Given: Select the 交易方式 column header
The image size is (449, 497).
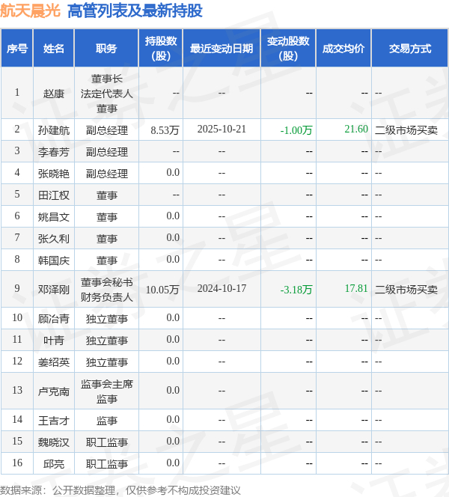Looking at the screenshot, I should 410,49.
